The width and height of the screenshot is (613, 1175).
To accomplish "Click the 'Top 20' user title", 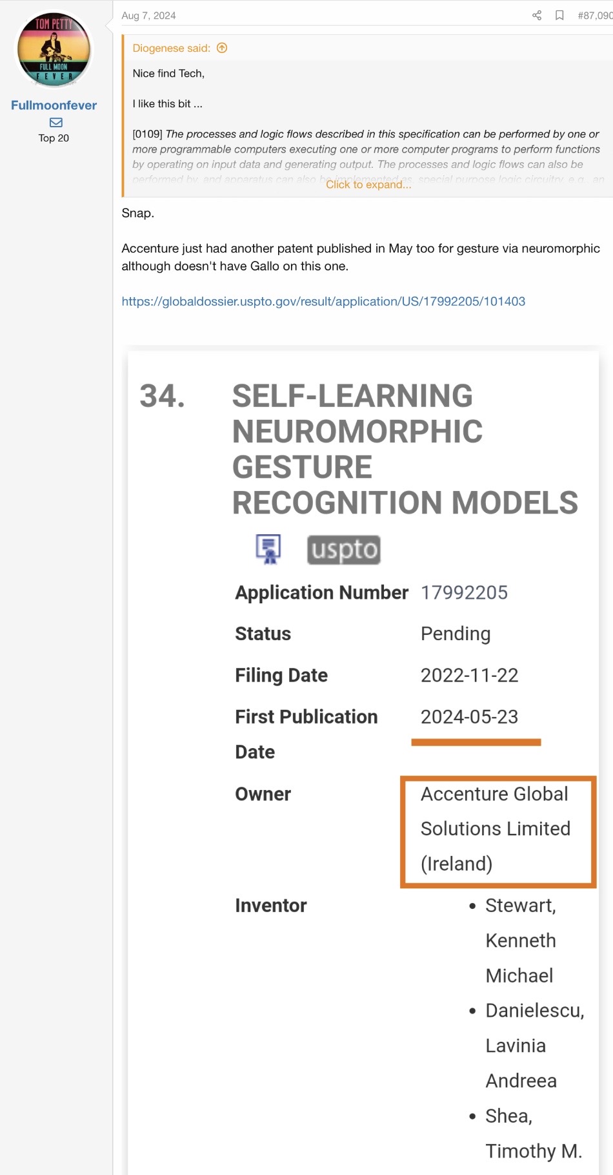I will click(x=54, y=138).
